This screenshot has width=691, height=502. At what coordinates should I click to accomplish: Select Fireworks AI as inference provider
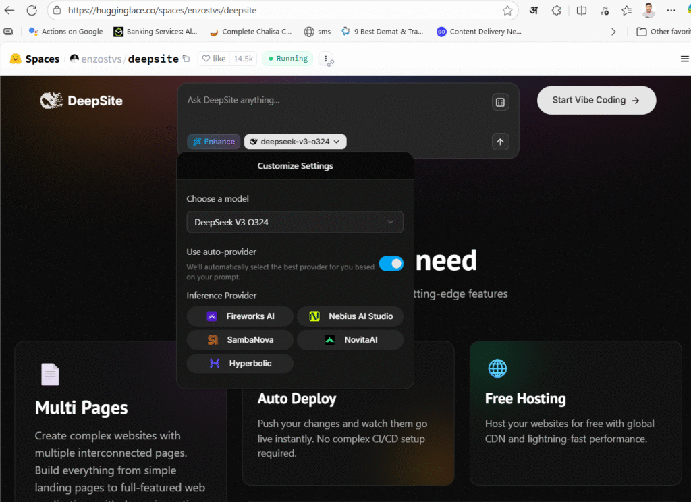click(240, 316)
